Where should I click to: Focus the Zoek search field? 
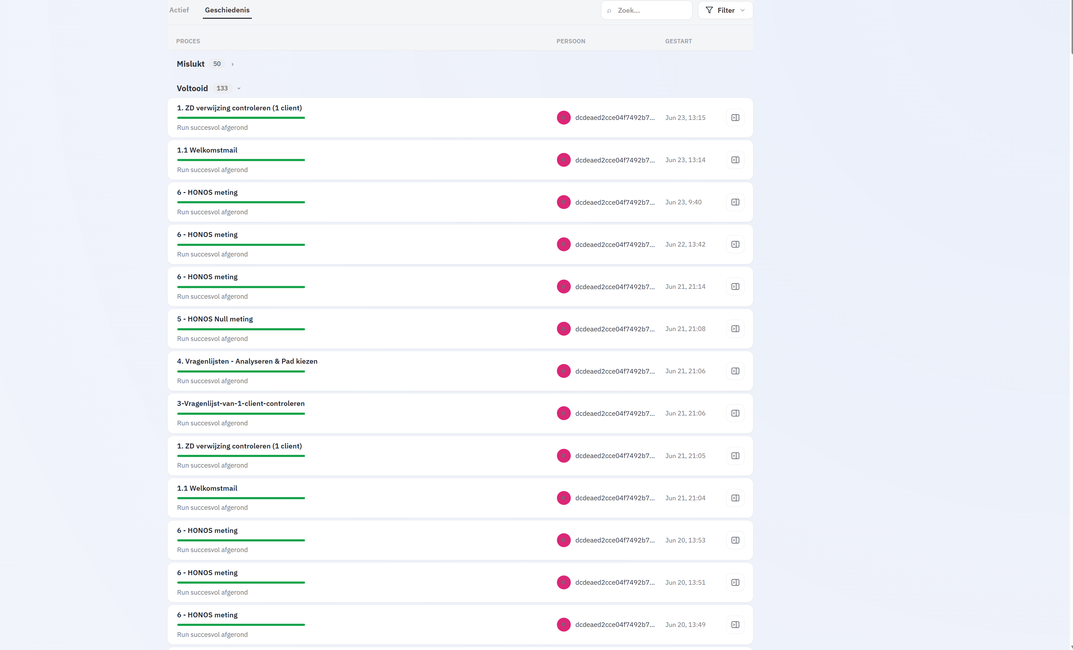click(x=646, y=10)
